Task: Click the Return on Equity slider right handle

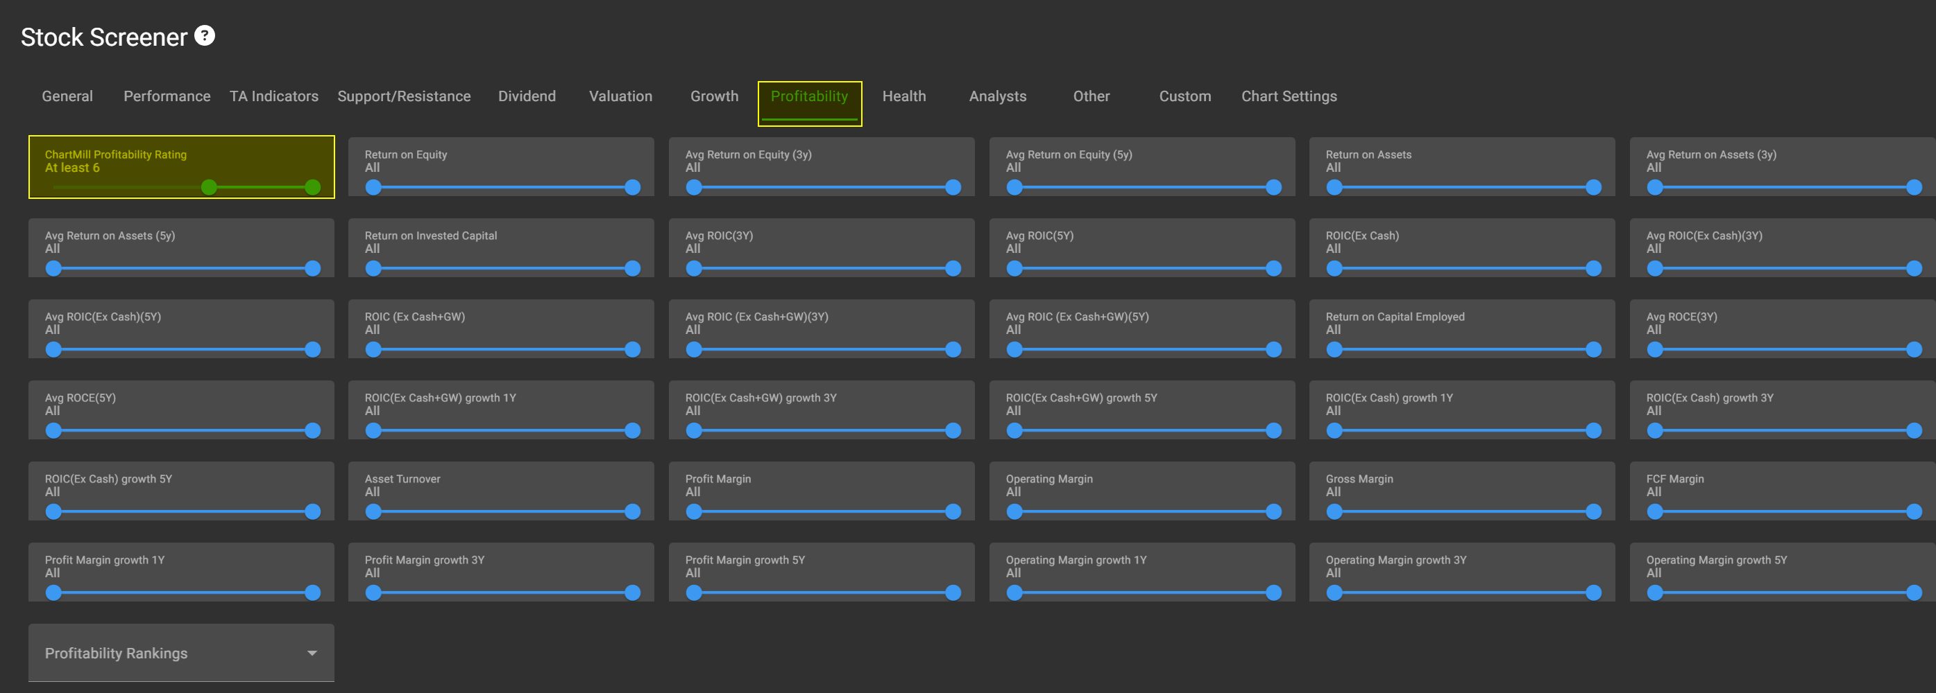Action: [633, 187]
